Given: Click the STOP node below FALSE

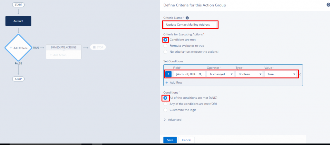Looking at the screenshot, I should [x=18, y=79].
